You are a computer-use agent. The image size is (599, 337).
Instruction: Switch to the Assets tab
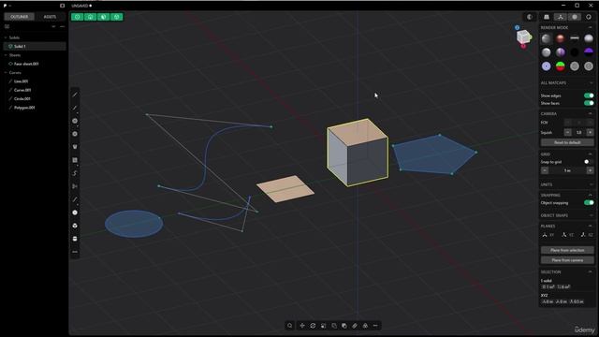(50, 17)
